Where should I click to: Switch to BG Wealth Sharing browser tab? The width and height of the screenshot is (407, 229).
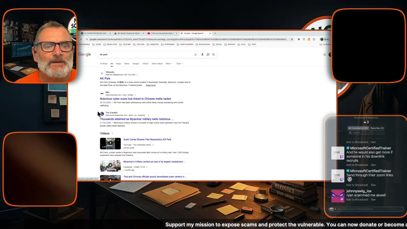(x=129, y=33)
